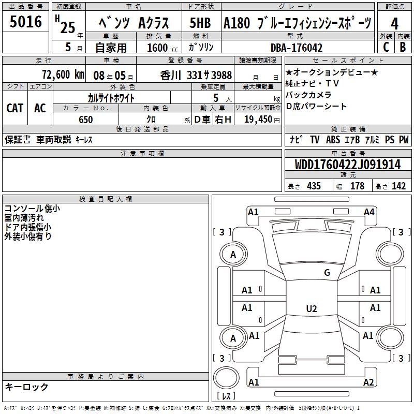The height and width of the screenshot is (414, 414).
Task: Click the rear right wheel circle
Action: click(390, 338)
